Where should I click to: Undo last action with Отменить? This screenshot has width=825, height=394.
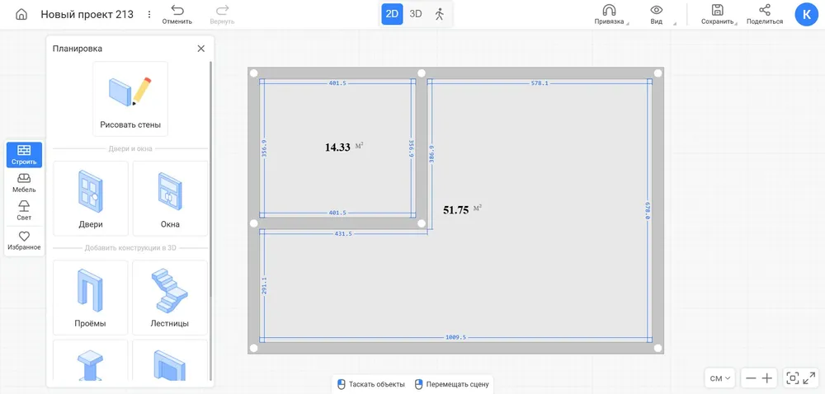177,14
